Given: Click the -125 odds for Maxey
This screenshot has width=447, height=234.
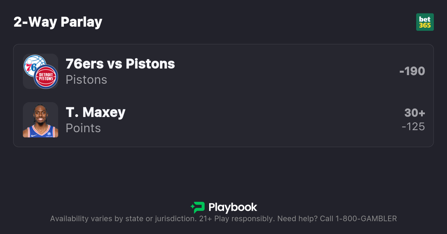Looking at the screenshot, I should (413, 127).
